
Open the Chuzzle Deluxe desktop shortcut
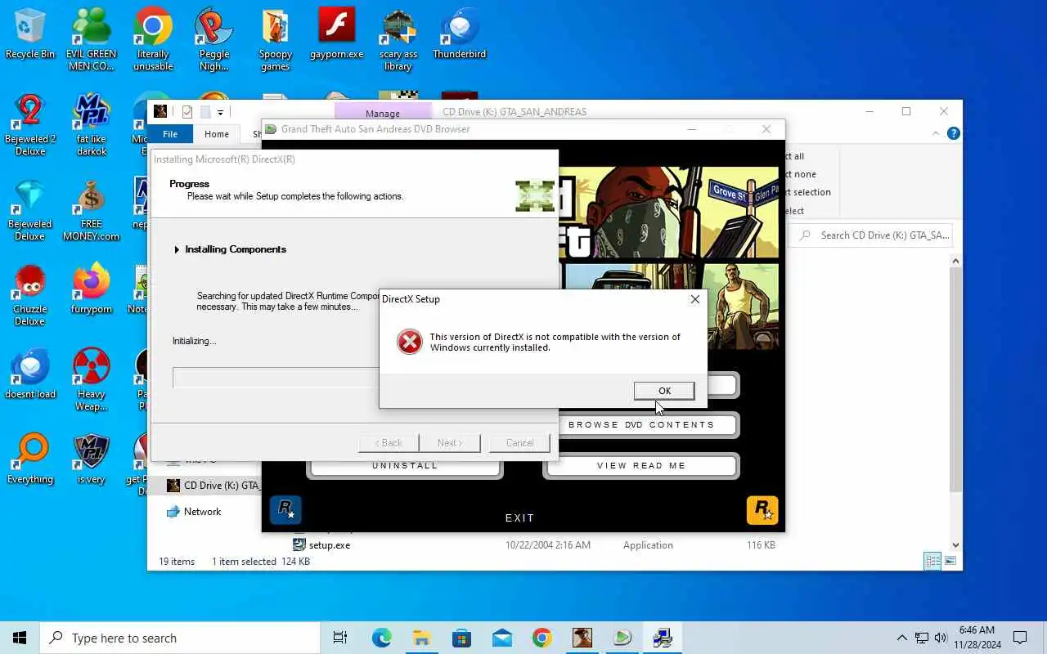(30, 295)
